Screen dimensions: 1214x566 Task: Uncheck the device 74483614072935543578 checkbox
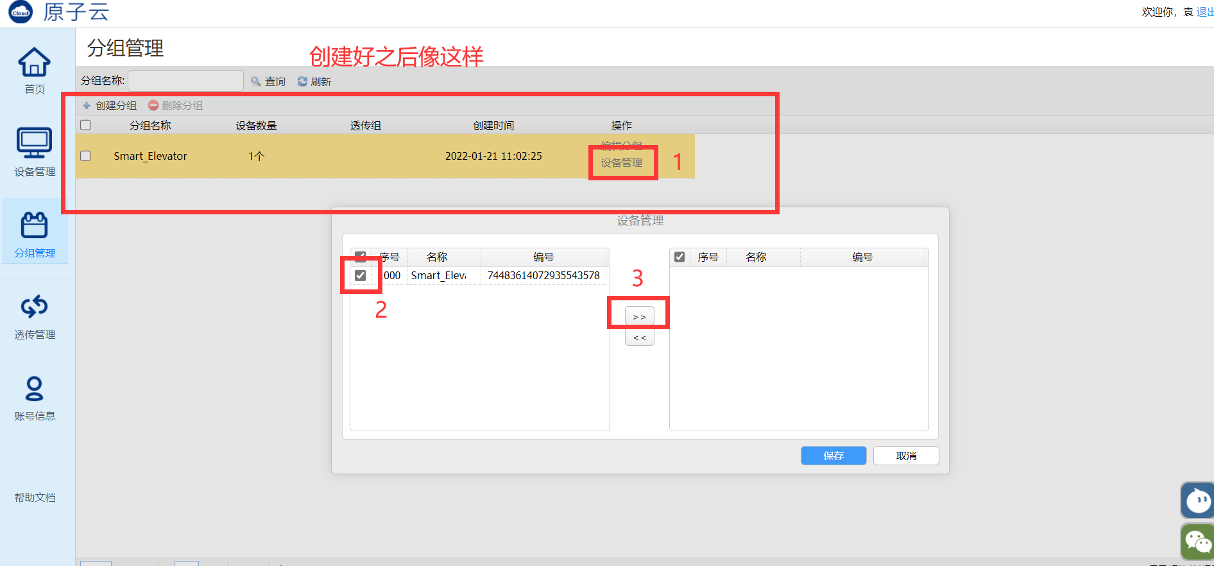pyautogui.click(x=361, y=275)
